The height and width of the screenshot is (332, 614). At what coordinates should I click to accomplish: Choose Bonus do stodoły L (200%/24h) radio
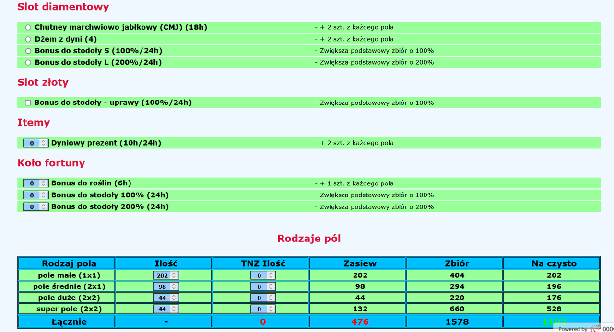[28, 62]
